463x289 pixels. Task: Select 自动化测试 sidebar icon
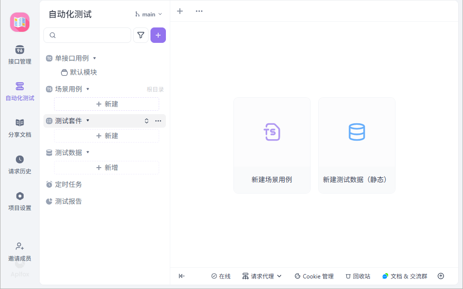[20, 86]
